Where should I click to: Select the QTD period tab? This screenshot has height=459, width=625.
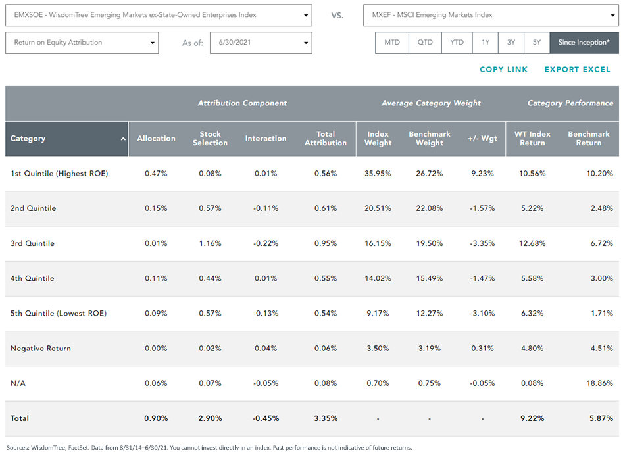(425, 43)
